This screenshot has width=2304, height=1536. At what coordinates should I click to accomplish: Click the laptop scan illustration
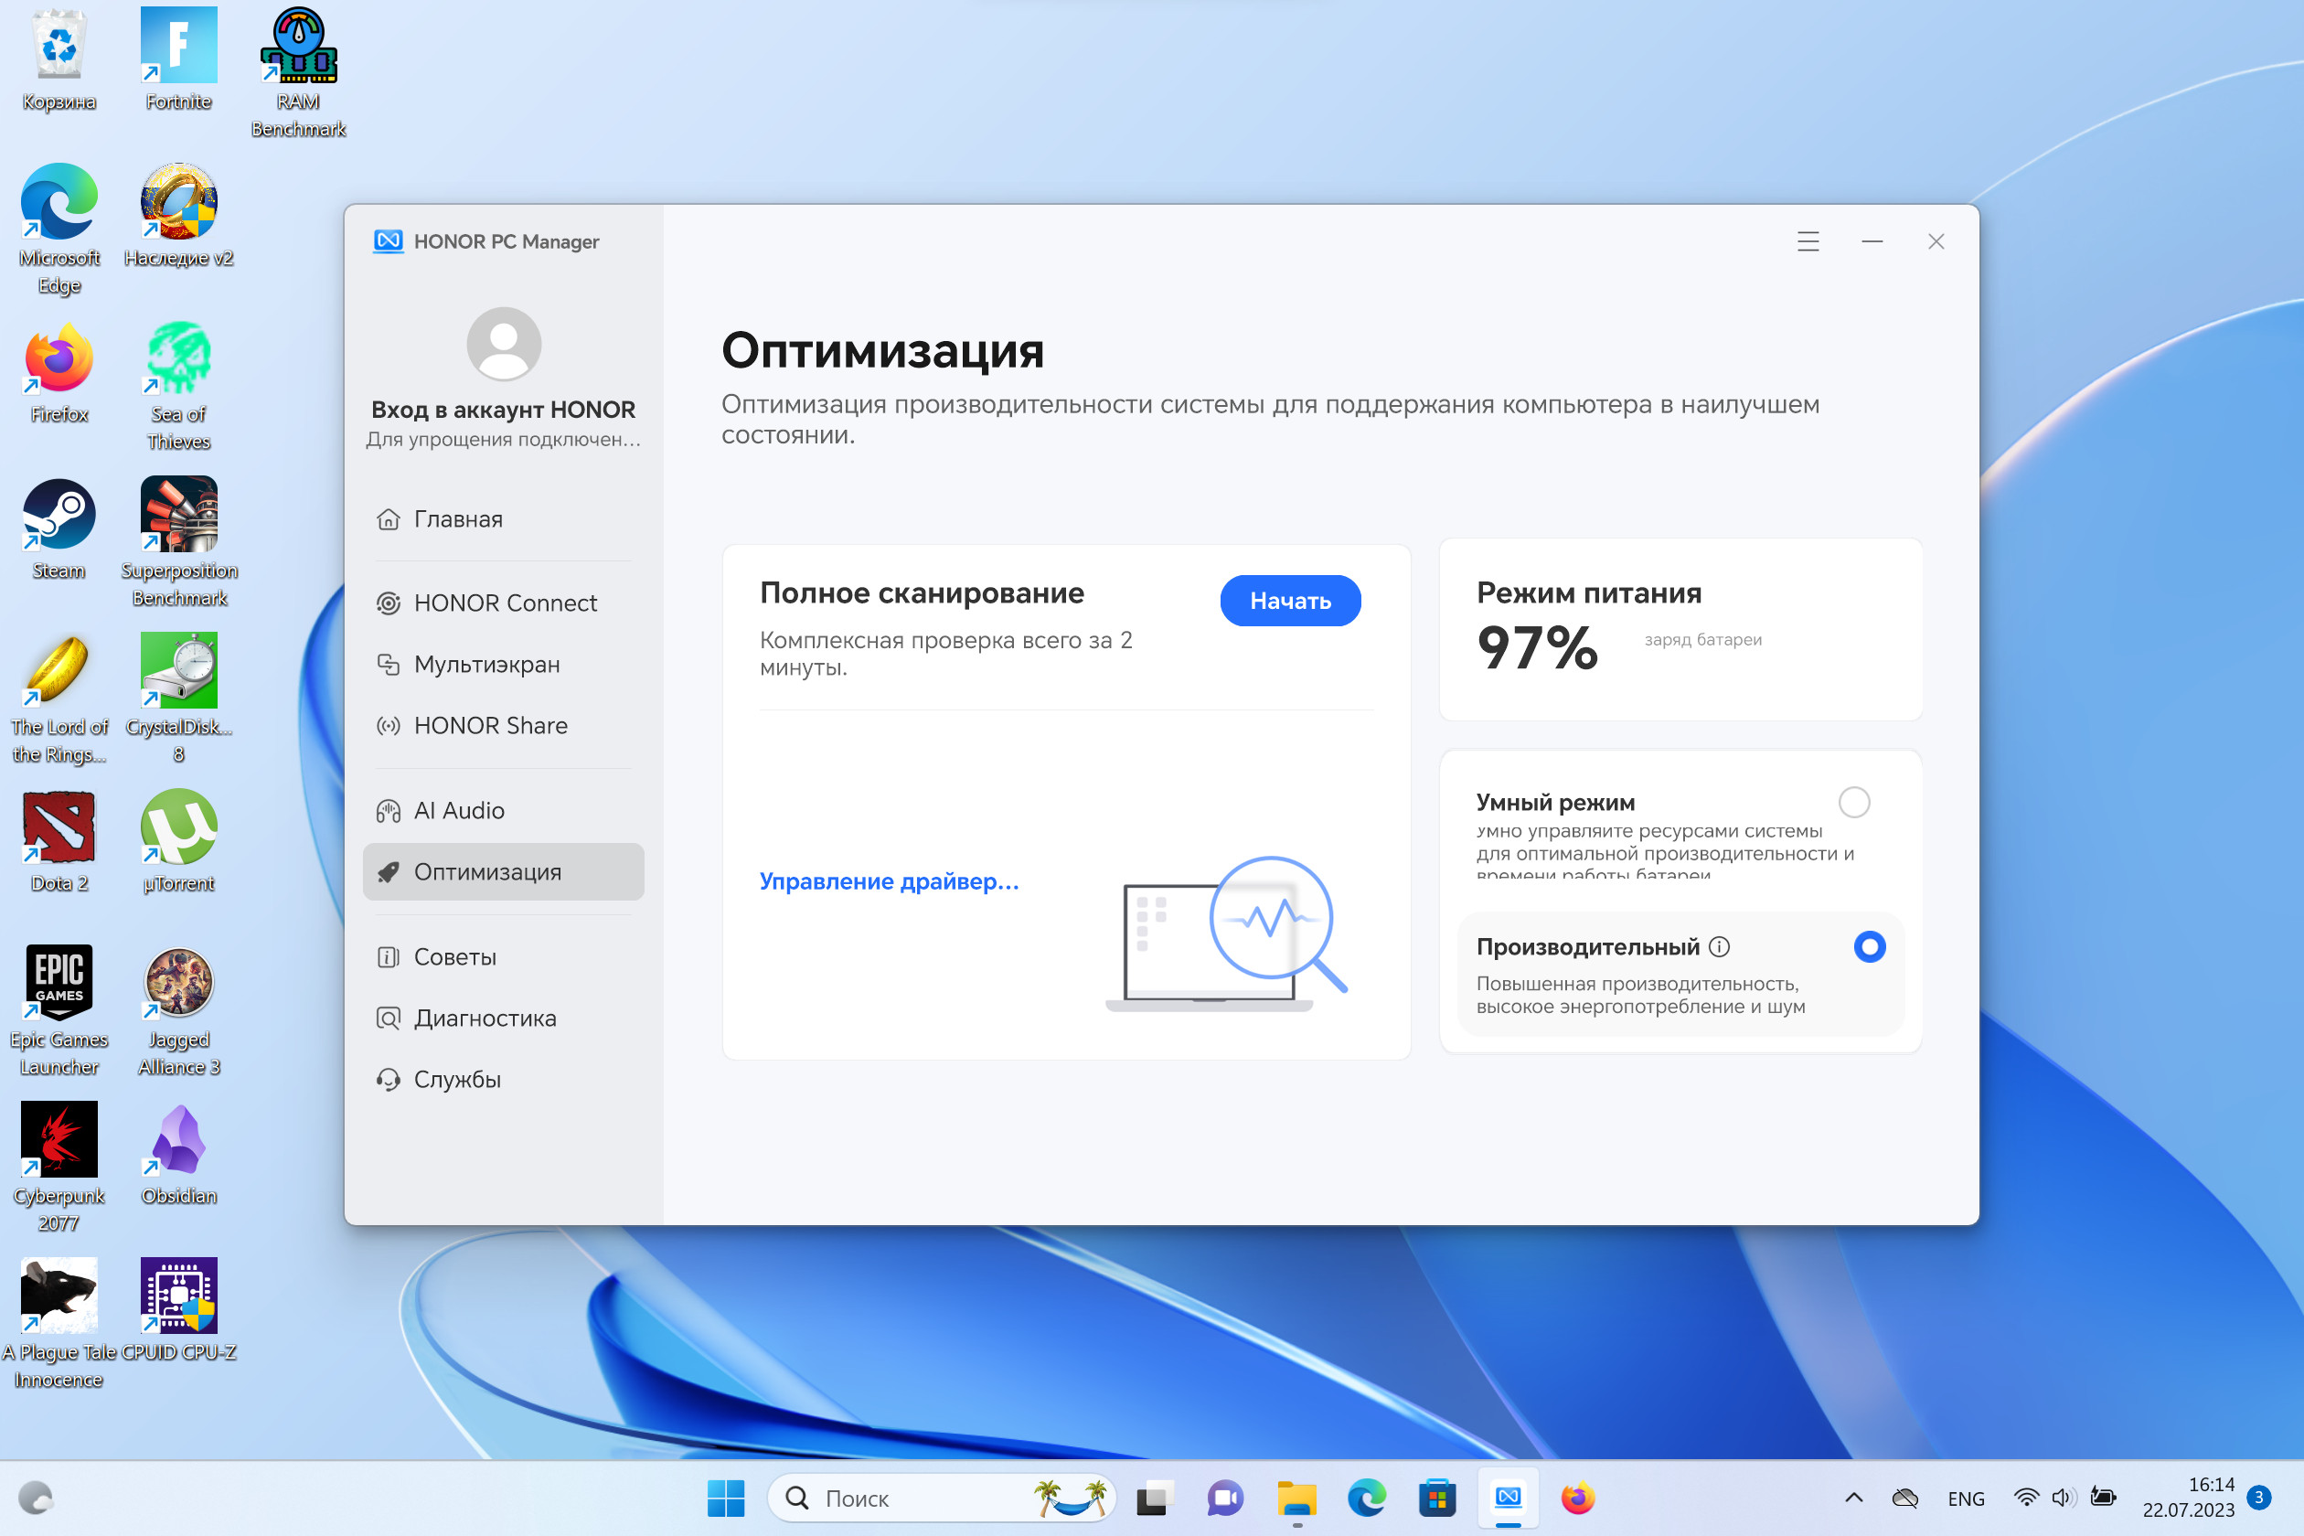[x=1226, y=933]
